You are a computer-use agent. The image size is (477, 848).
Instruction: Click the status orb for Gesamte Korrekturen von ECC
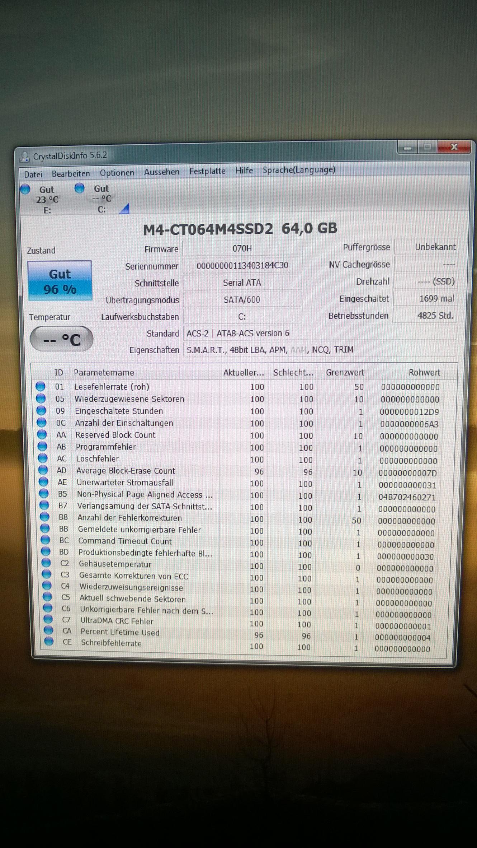(x=46, y=574)
